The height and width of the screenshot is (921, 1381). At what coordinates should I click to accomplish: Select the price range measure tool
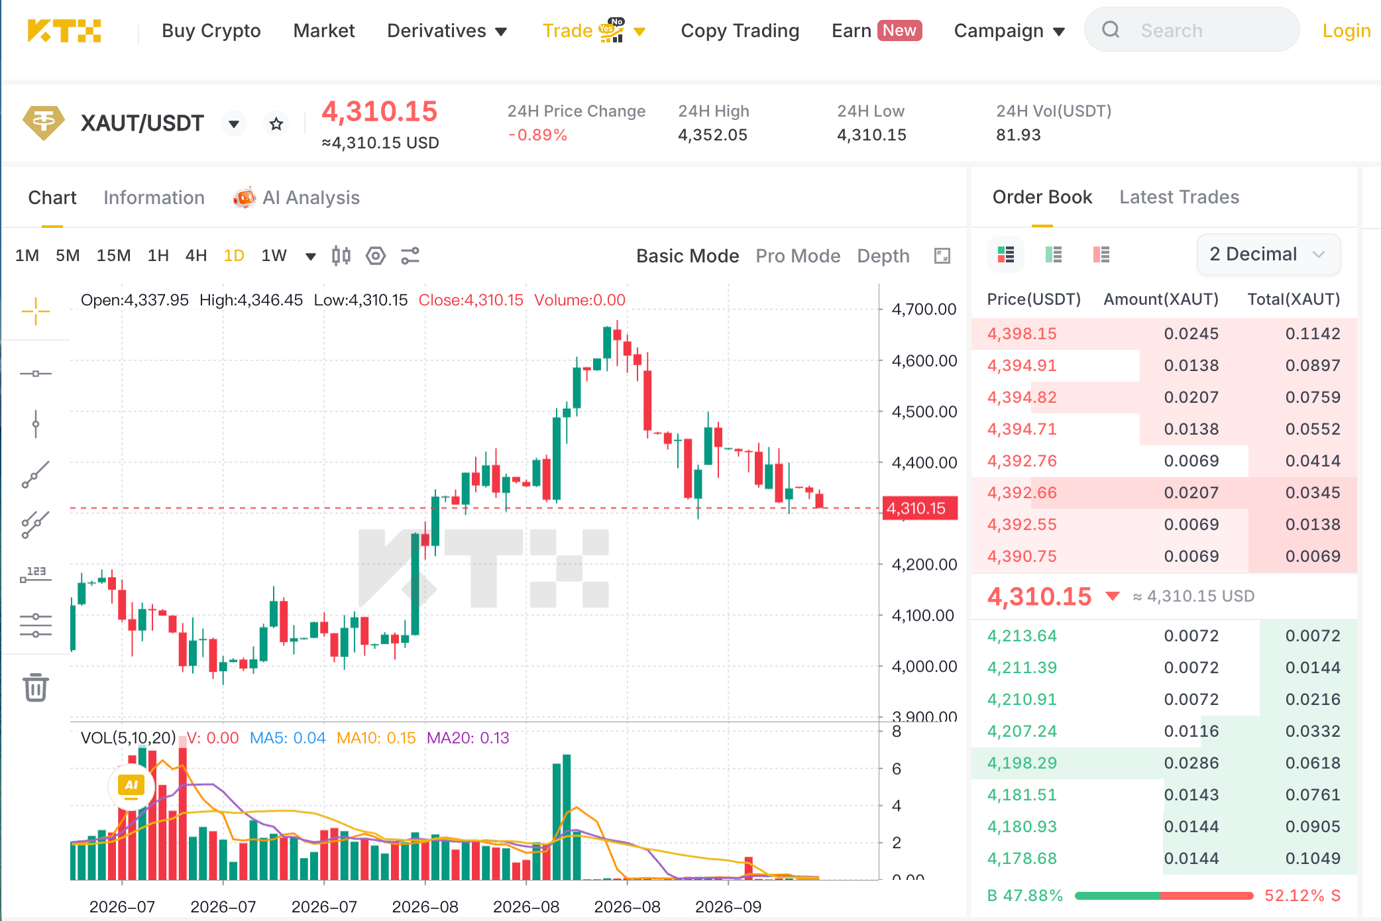click(x=36, y=574)
